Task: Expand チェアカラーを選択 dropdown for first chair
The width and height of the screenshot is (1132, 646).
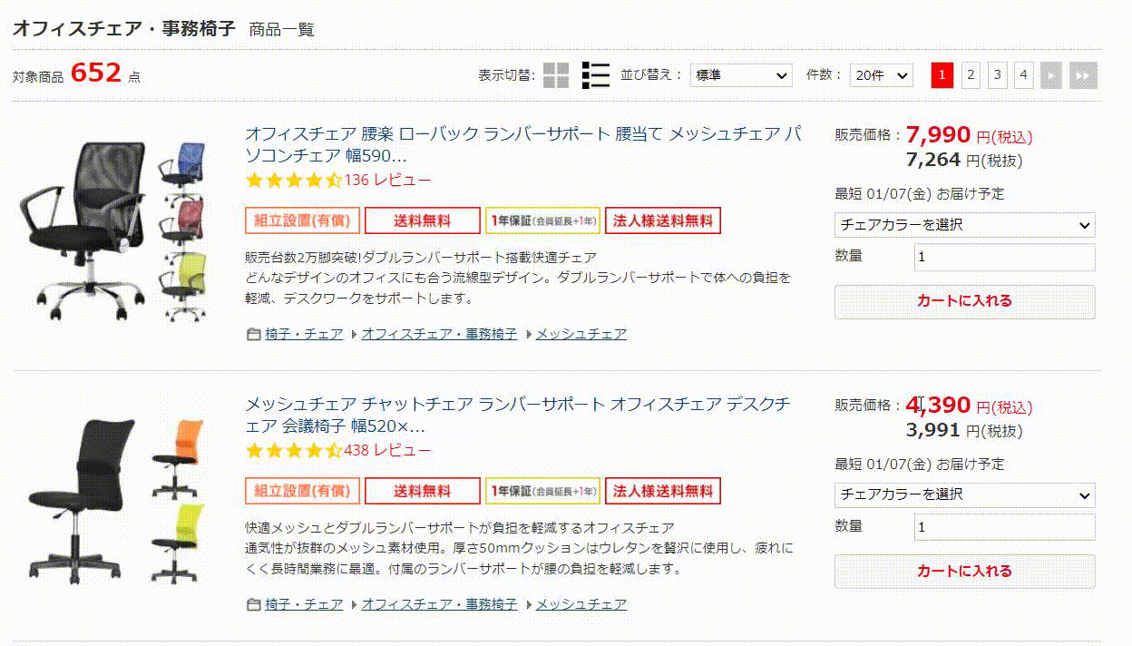Action: point(964,225)
